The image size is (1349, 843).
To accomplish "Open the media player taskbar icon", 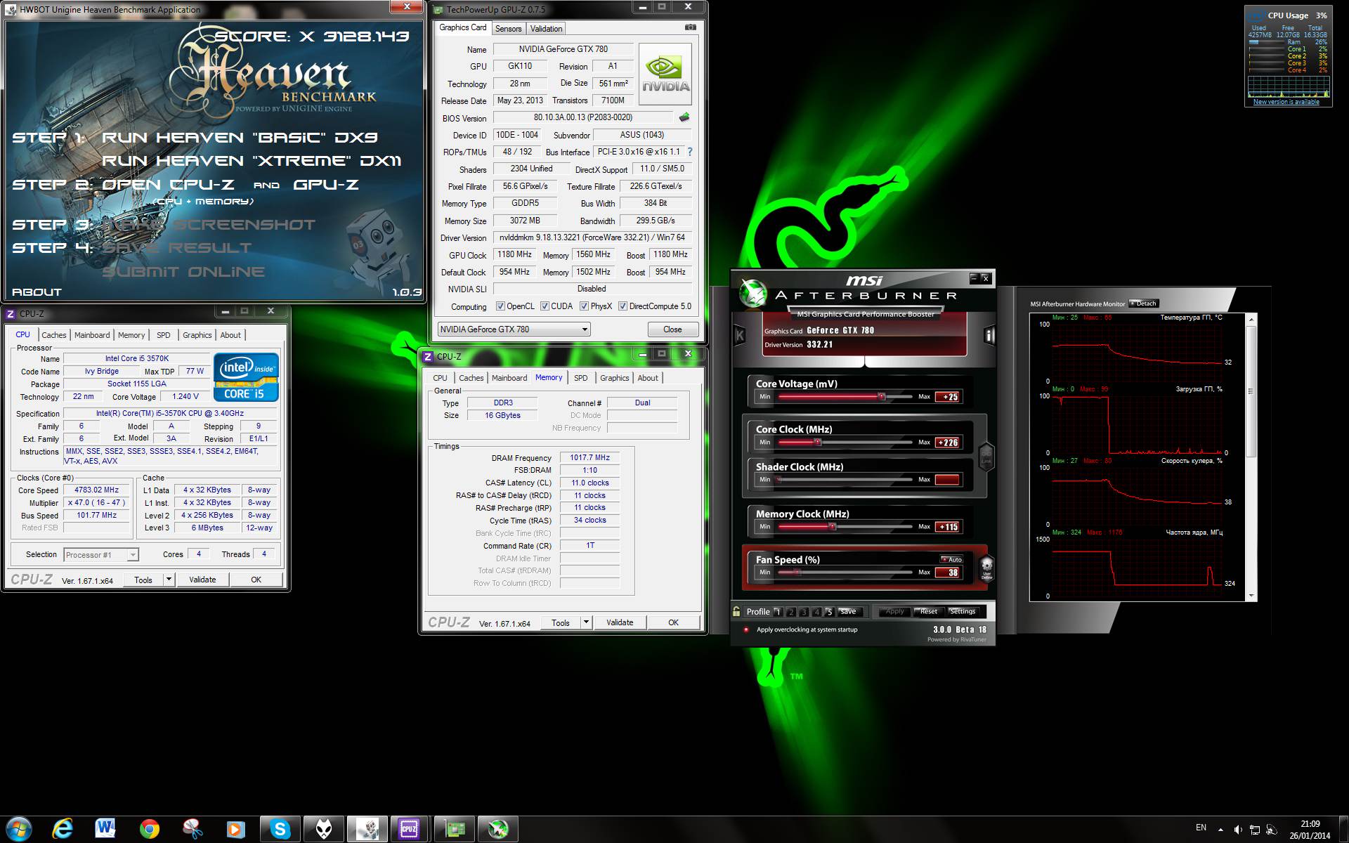I will coord(235,829).
